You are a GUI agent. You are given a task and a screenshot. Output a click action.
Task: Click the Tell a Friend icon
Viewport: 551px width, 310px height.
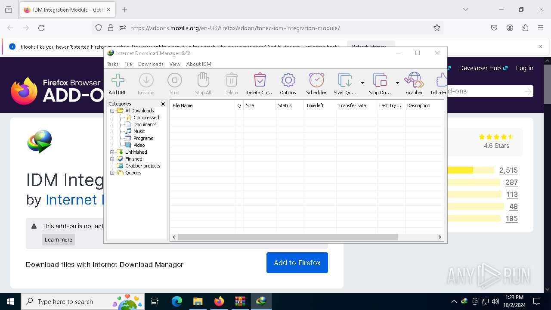click(439, 84)
